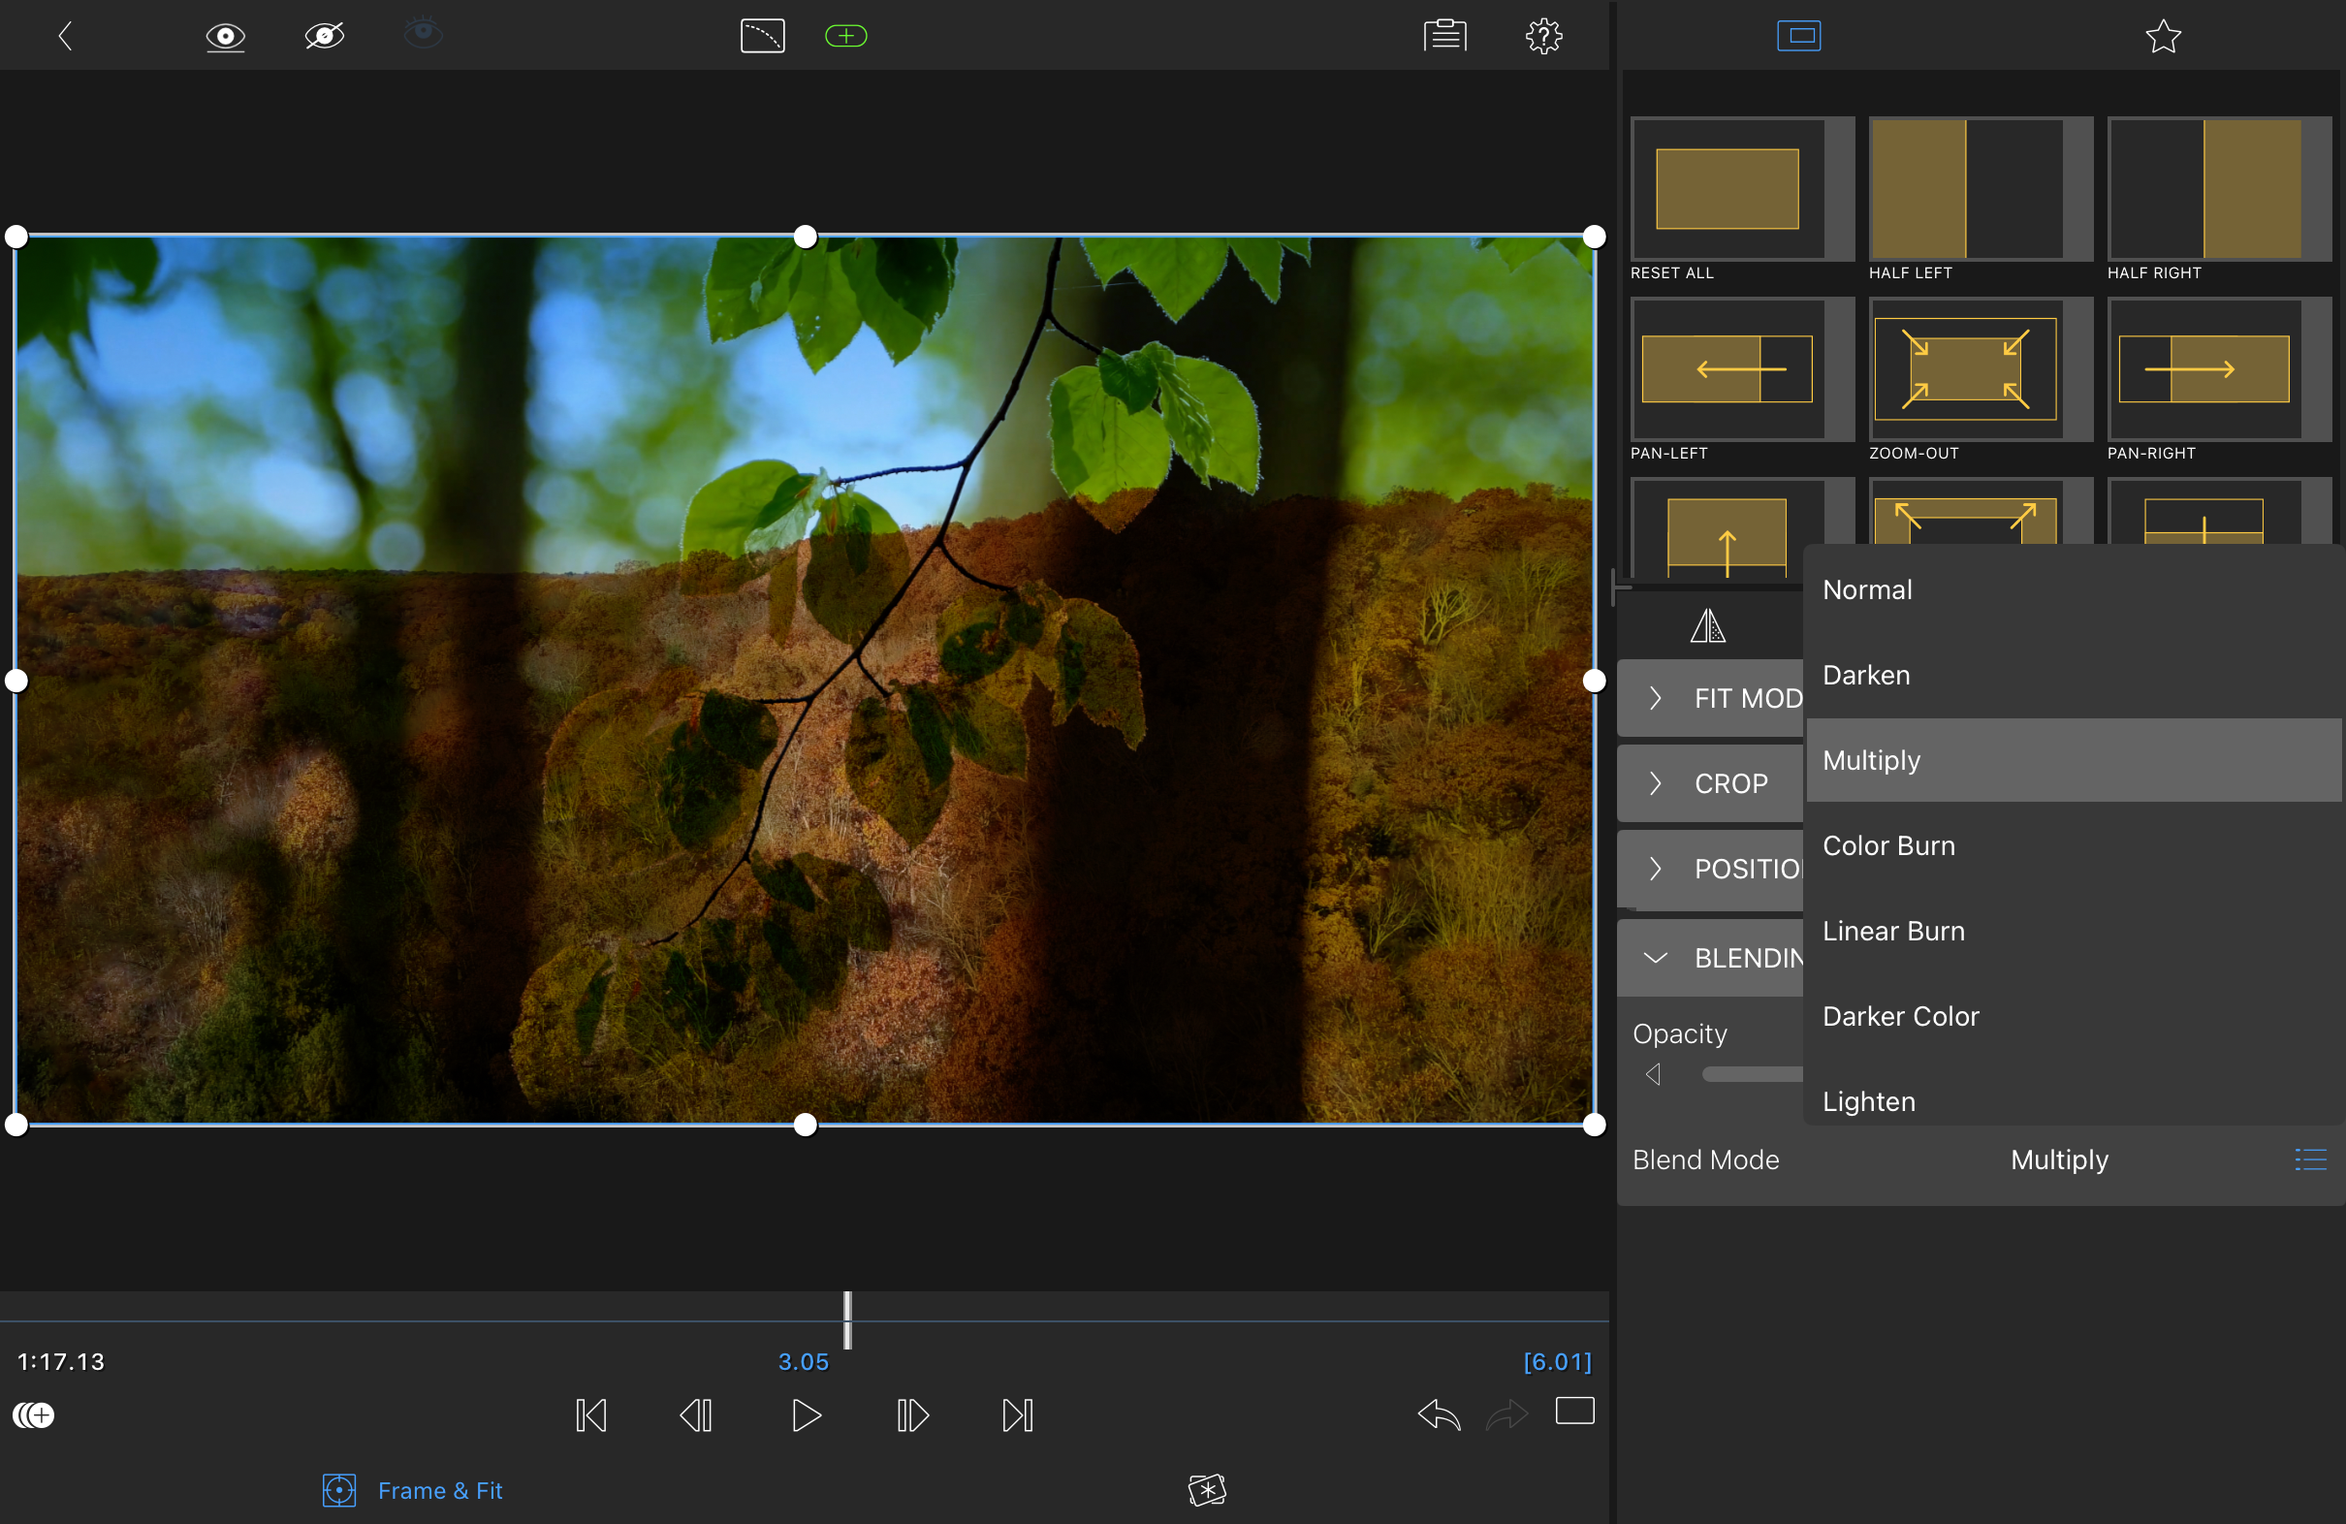This screenshot has width=2346, height=1524.
Task: Select the frame presets tab icon
Action: pyautogui.click(x=1798, y=37)
